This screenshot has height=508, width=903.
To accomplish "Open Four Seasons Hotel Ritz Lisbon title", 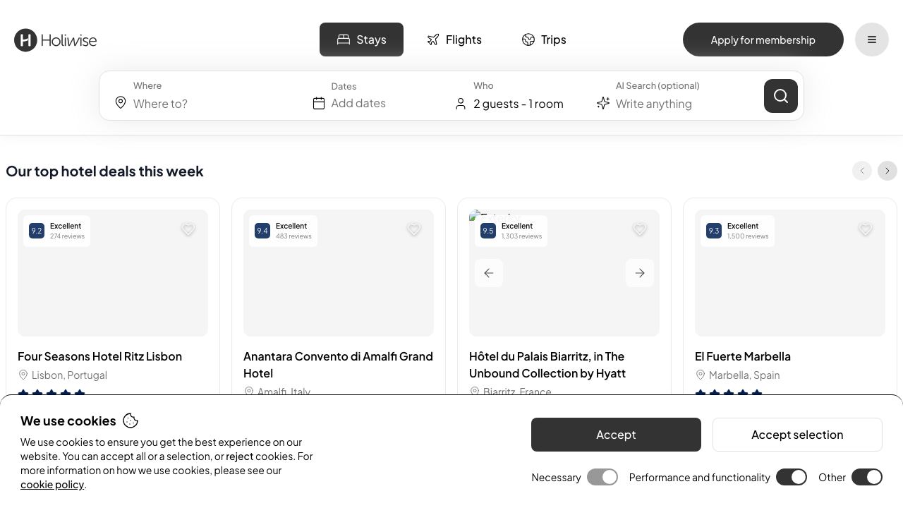I will coord(99,356).
